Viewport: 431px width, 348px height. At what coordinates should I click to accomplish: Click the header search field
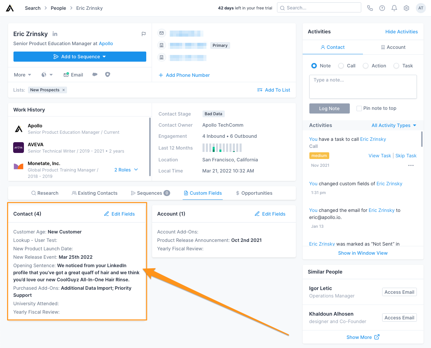point(319,8)
